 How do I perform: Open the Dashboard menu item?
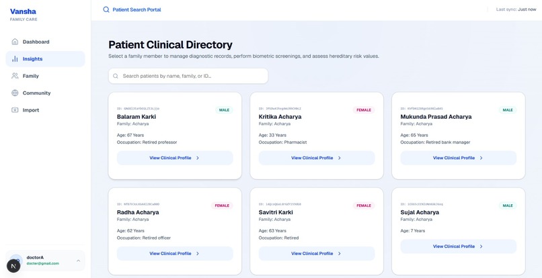[x=45, y=42]
